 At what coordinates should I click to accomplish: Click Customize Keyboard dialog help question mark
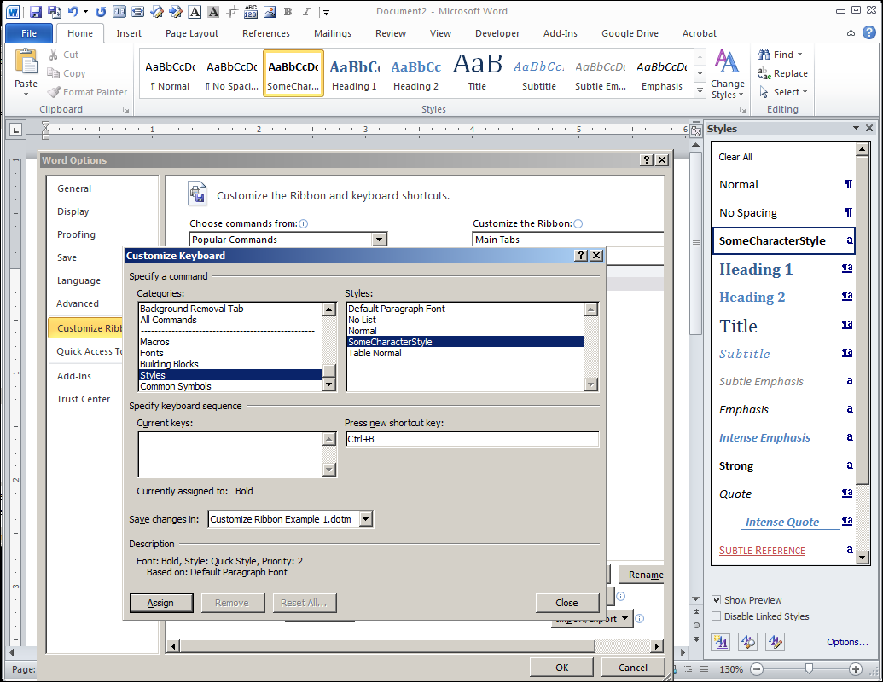[x=581, y=256]
